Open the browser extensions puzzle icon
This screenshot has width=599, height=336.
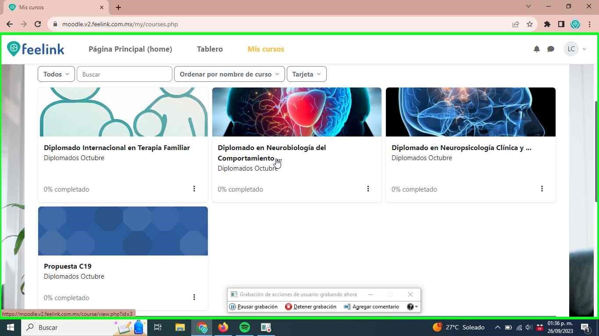click(x=547, y=24)
